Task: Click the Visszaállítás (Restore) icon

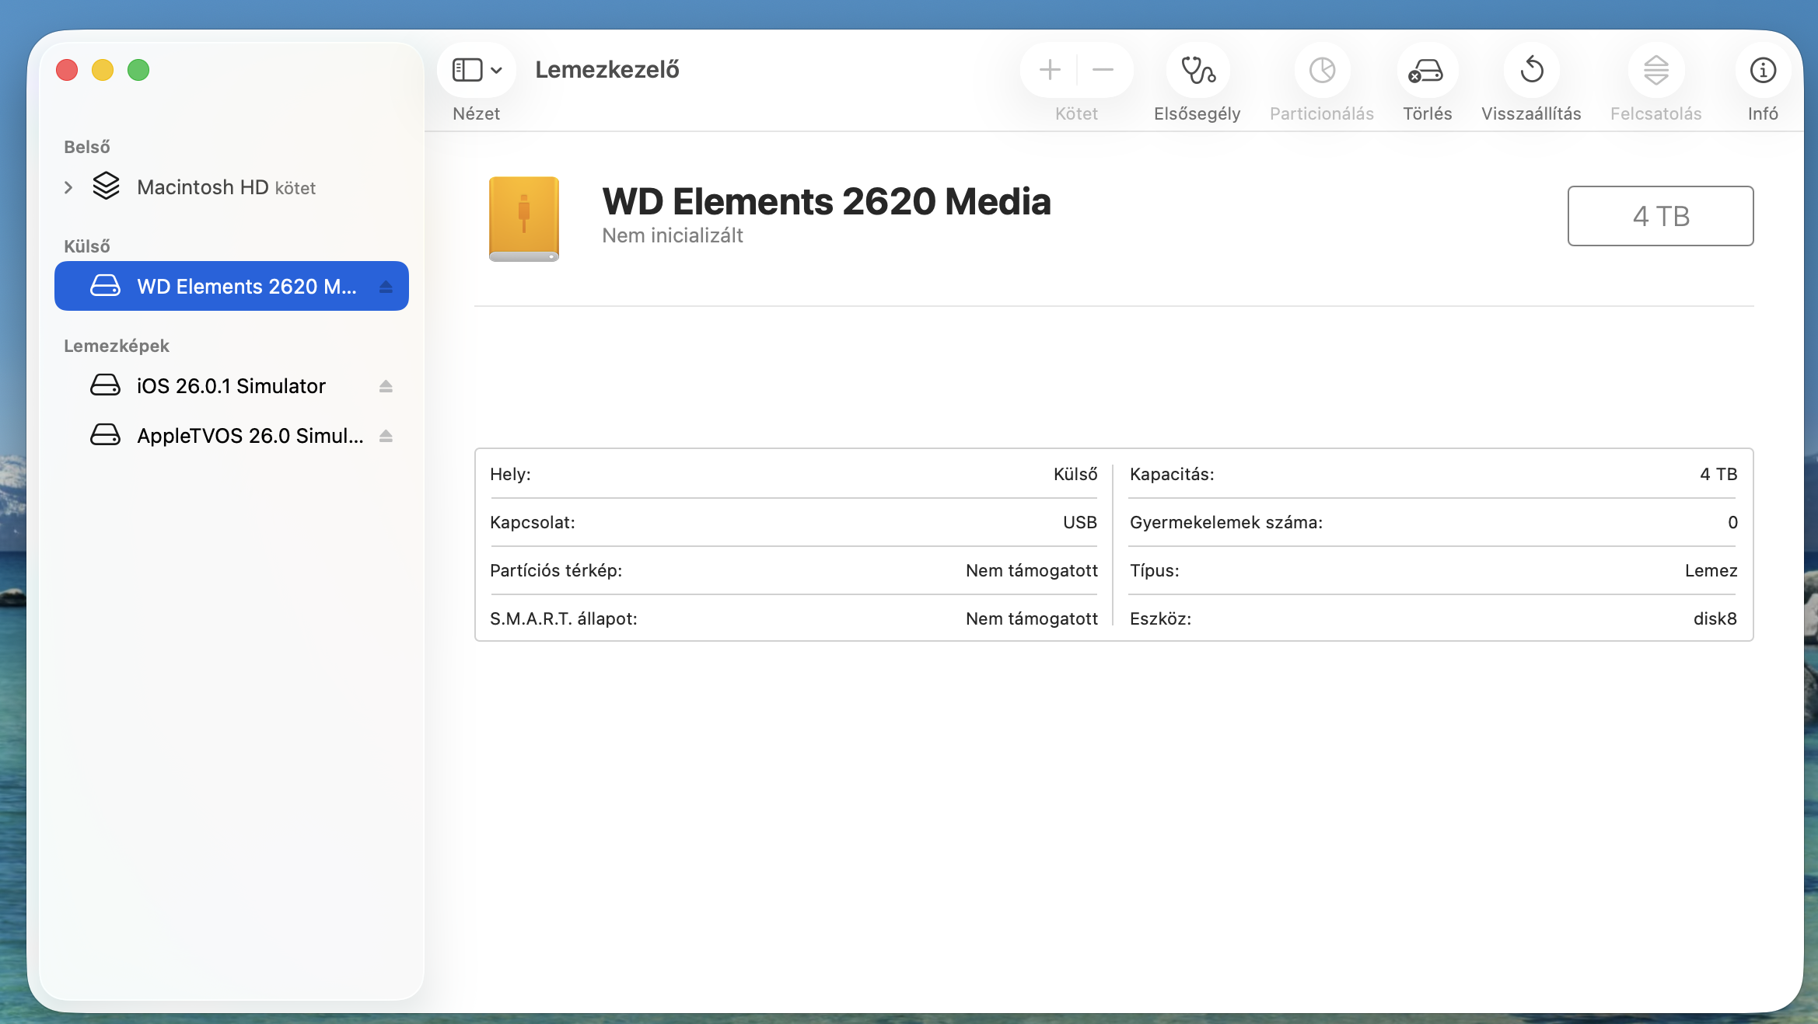Action: (x=1531, y=70)
